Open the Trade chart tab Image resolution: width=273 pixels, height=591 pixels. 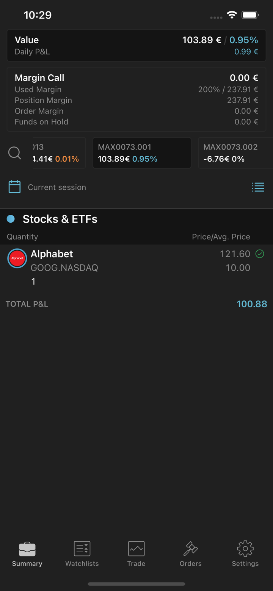[136, 554]
